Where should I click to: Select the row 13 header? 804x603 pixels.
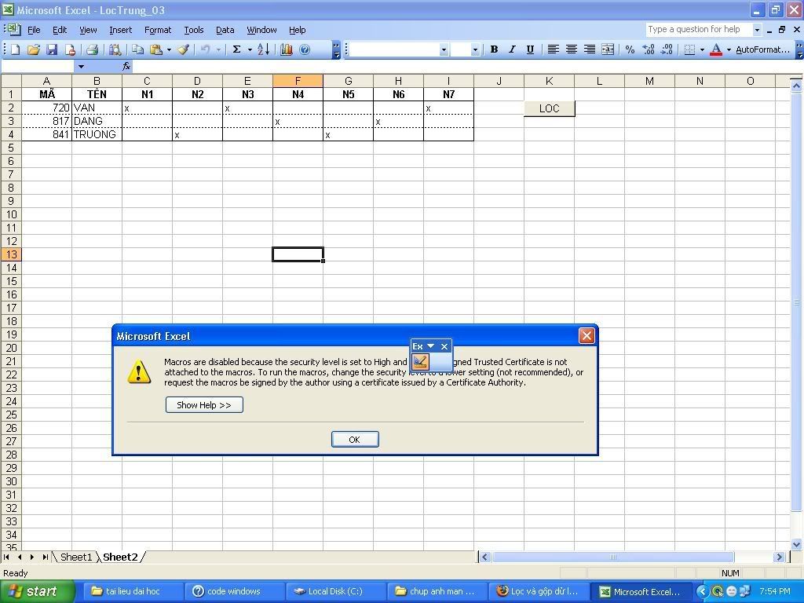pos(11,255)
